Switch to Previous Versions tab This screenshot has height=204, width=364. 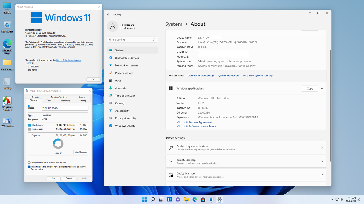click(x=59, y=97)
